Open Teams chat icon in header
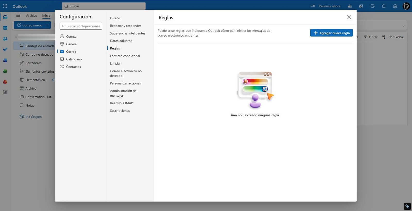Image resolution: width=412 pixels, height=211 pixels. coord(350,6)
